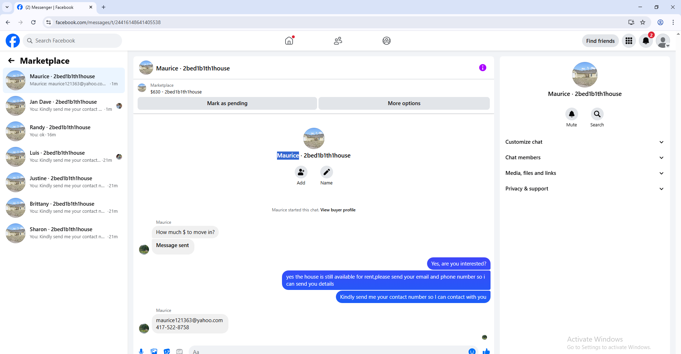Click the 'Message sent' bubble

coord(173,246)
